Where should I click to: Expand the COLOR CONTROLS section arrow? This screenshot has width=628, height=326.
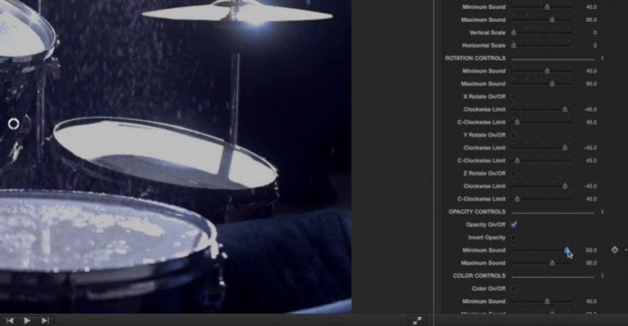pos(602,276)
